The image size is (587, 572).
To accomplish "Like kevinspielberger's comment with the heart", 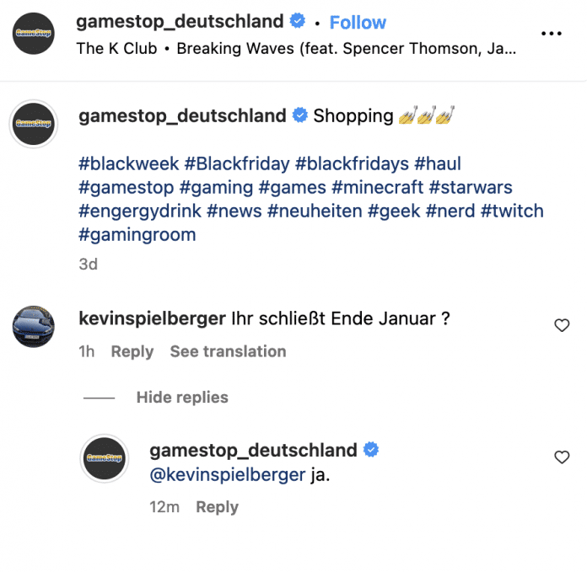I will pos(562,325).
